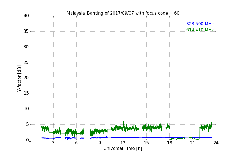Click x-axis tick label '3'

tap(53, 143)
